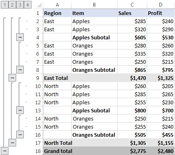Viewport: 175px width, 155px height.
Task: Show outline level 4 detail
Action: [x=27, y=5]
